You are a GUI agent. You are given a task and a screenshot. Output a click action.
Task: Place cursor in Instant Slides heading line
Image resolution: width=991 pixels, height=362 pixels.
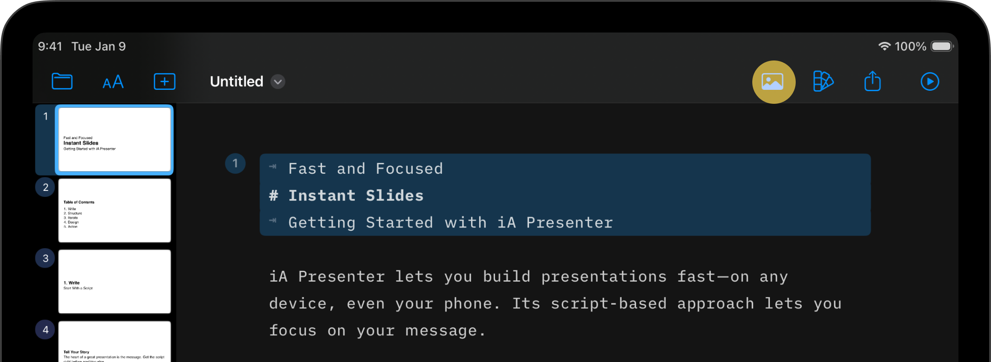[x=356, y=195]
